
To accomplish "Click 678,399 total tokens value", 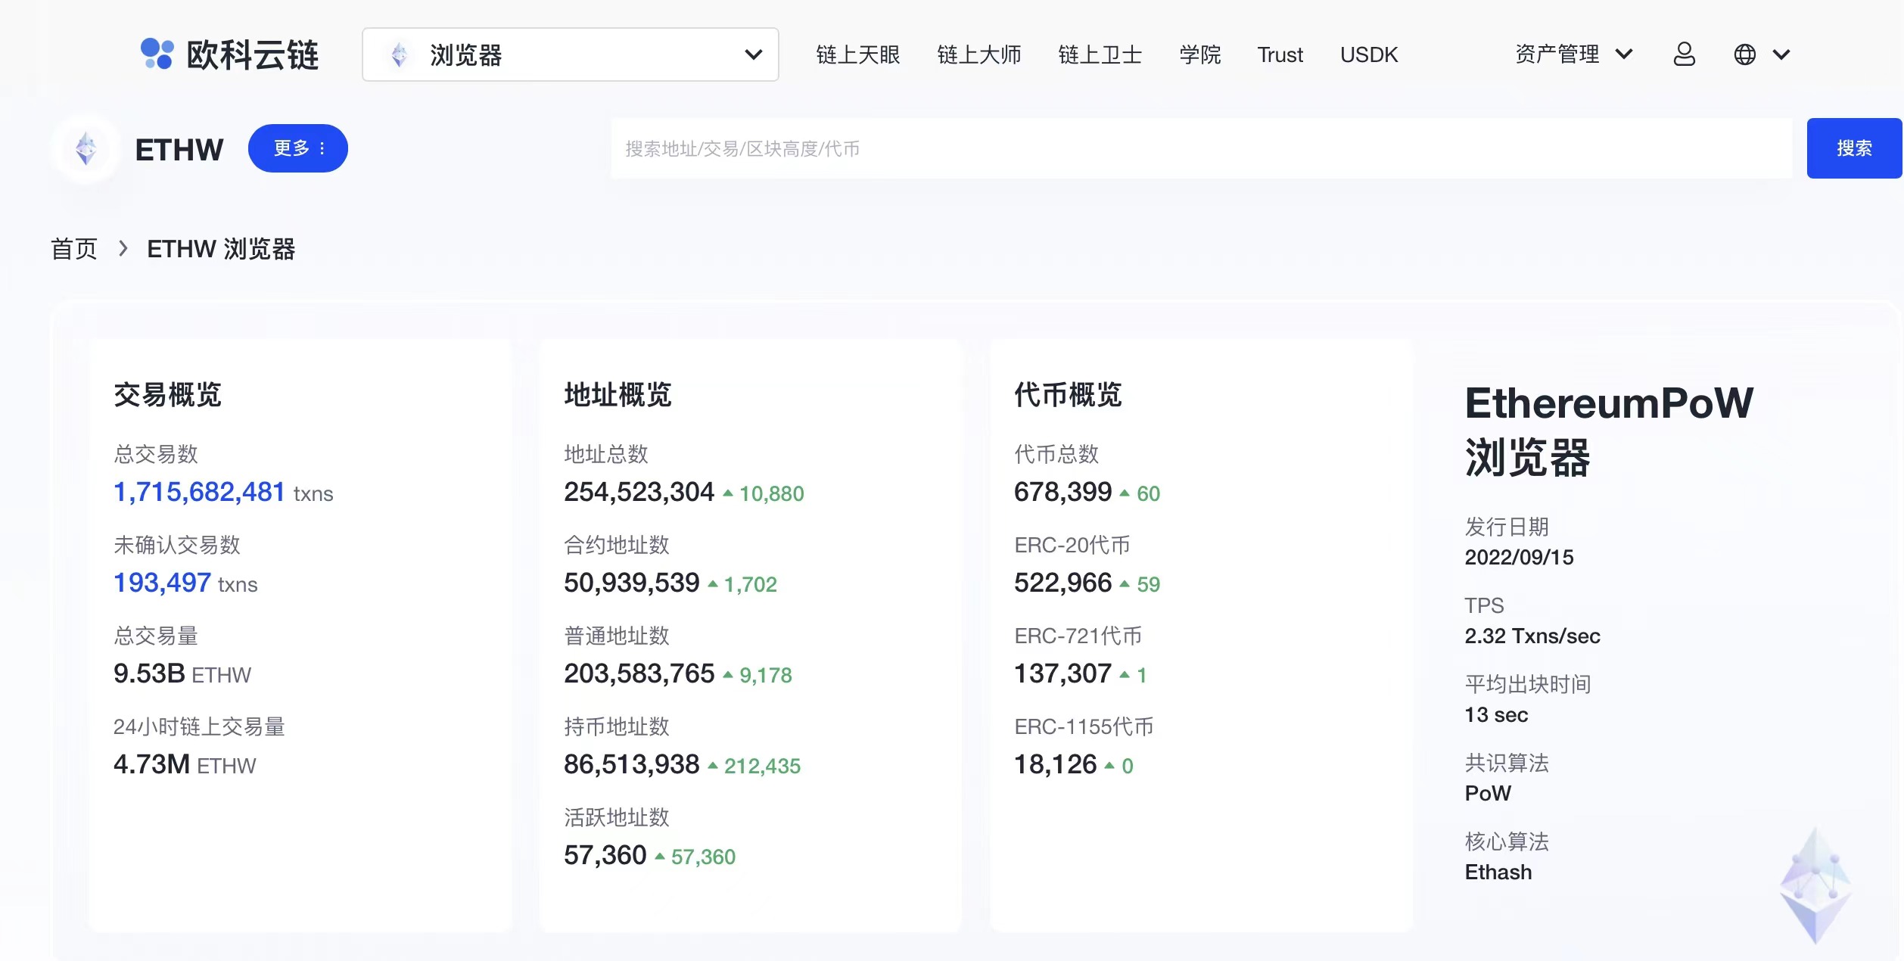I will coord(1062,492).
